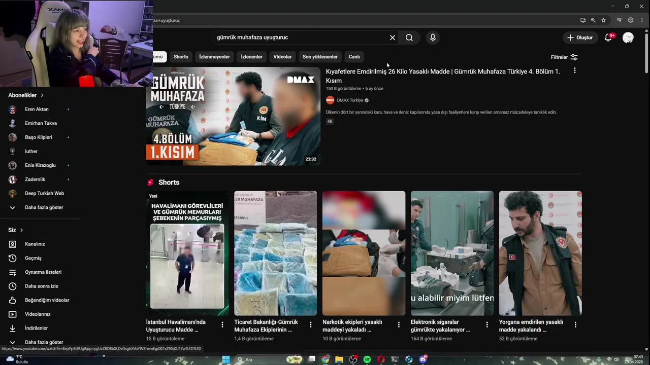Select the İzlenmeyenler filter chip

click(x=214, y=57)
